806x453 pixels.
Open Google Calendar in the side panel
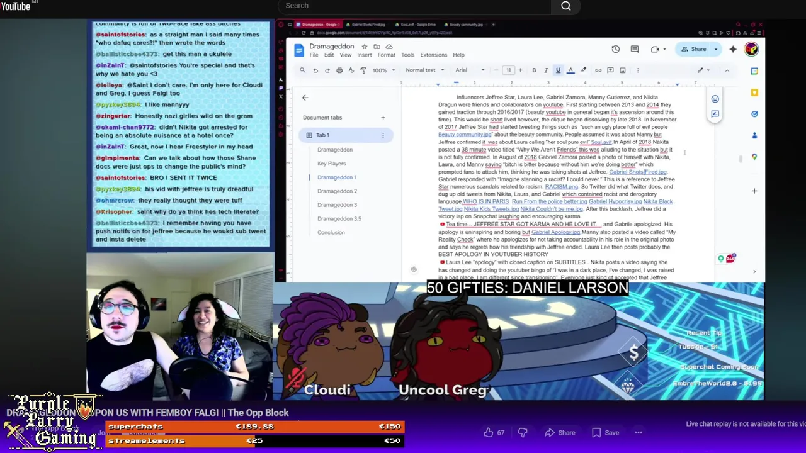click(754, 71)
